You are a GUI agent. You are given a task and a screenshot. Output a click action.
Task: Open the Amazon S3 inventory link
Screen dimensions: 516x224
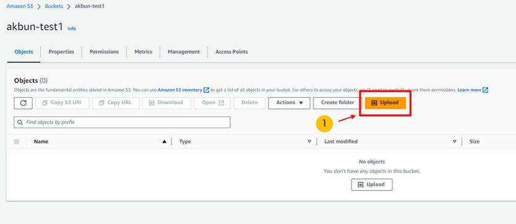[x=183, y=90]
